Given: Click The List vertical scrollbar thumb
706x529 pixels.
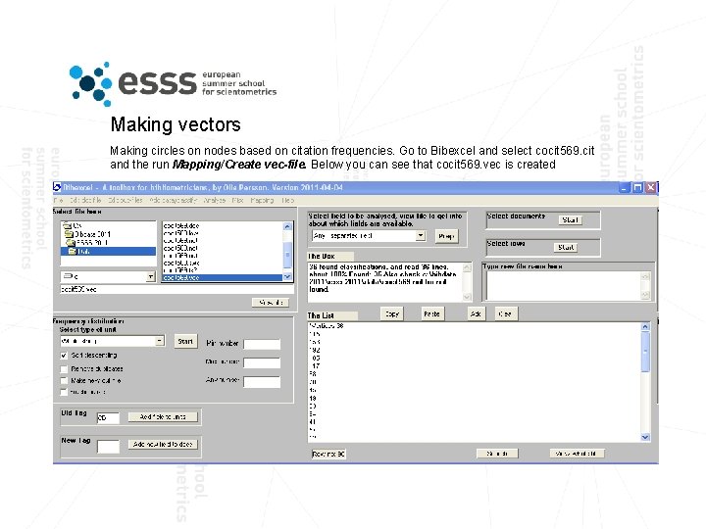Looking at the screenshot, I should pyautogui.click(x=645, y=353).
